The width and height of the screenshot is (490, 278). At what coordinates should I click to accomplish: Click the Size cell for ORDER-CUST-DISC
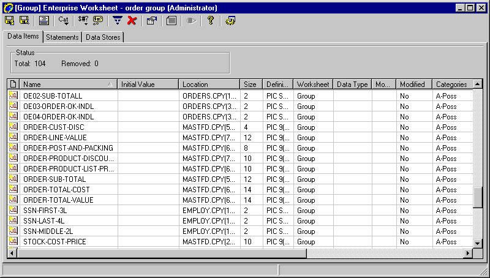(x=252, y=127)
